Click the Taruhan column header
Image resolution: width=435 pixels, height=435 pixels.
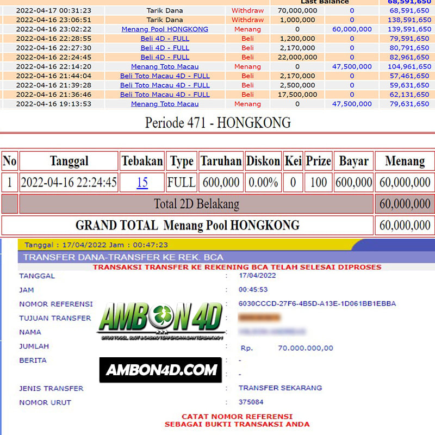(x=221, y=161)
